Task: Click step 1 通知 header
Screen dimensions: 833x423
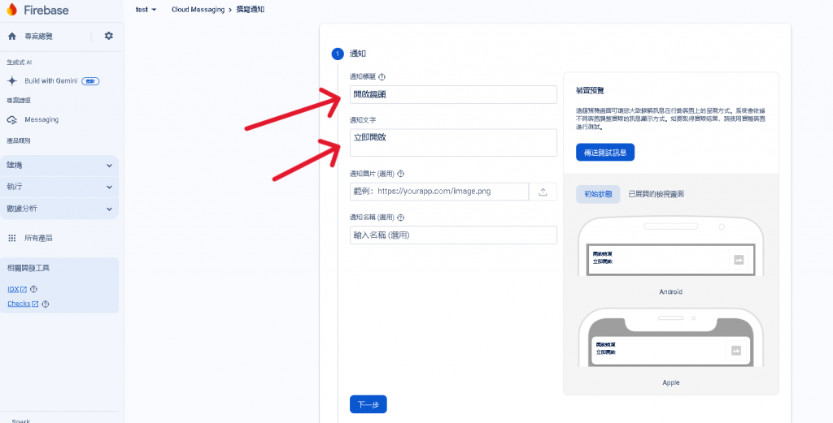Action: pyautogui.click(x=358, y=54)
